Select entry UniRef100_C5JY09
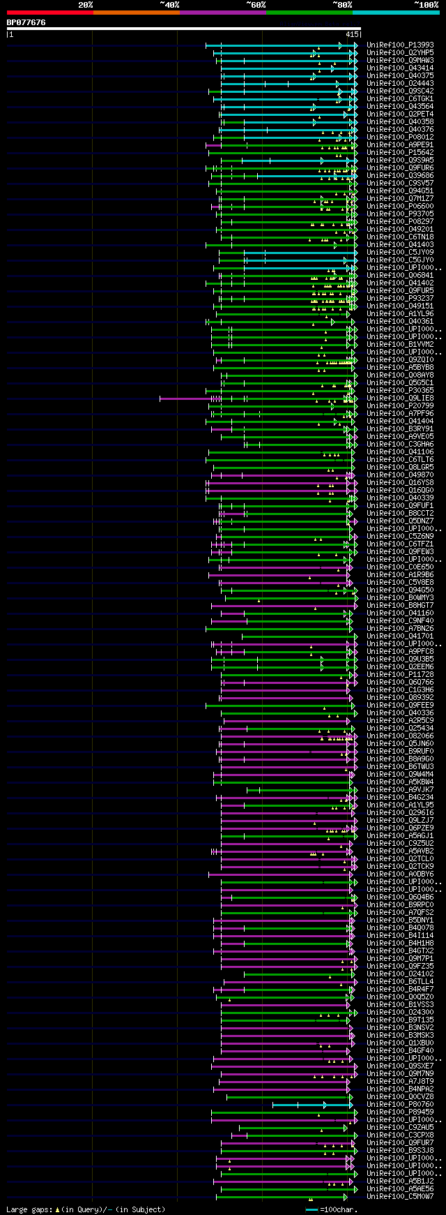 click(x=400, y=253)
